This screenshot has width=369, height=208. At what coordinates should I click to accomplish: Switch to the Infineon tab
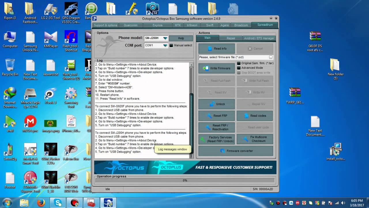[192, 25]
